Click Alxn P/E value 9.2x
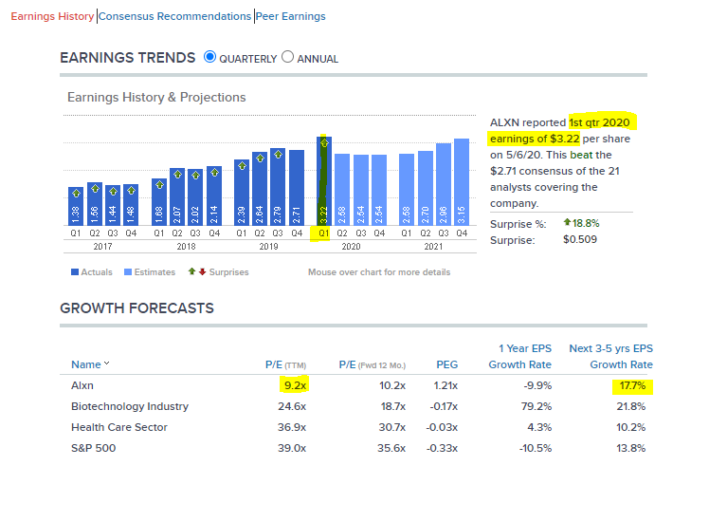This screenshot has width=709, height=522. 295,385
